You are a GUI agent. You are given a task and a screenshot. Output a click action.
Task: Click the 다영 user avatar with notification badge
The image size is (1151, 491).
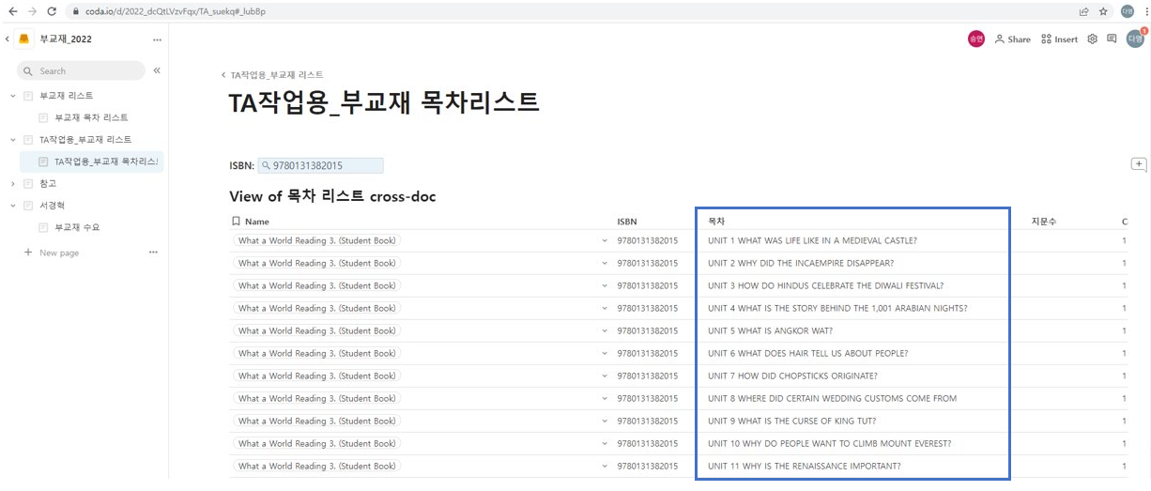(x=1136, y=38)
